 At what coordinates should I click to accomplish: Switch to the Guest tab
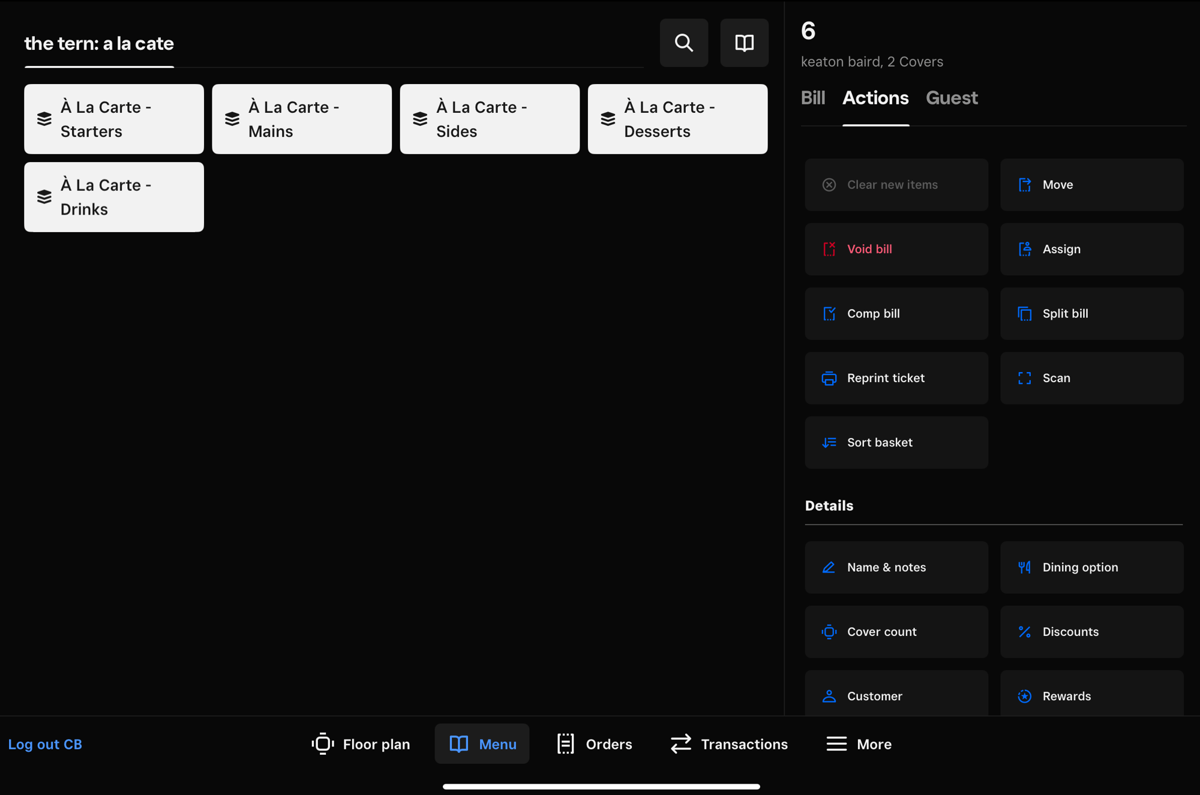tap(952, 98)
